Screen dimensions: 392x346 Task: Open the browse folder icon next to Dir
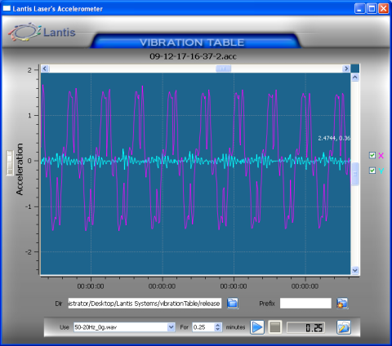pyautogui.click(x=233, y=303)
